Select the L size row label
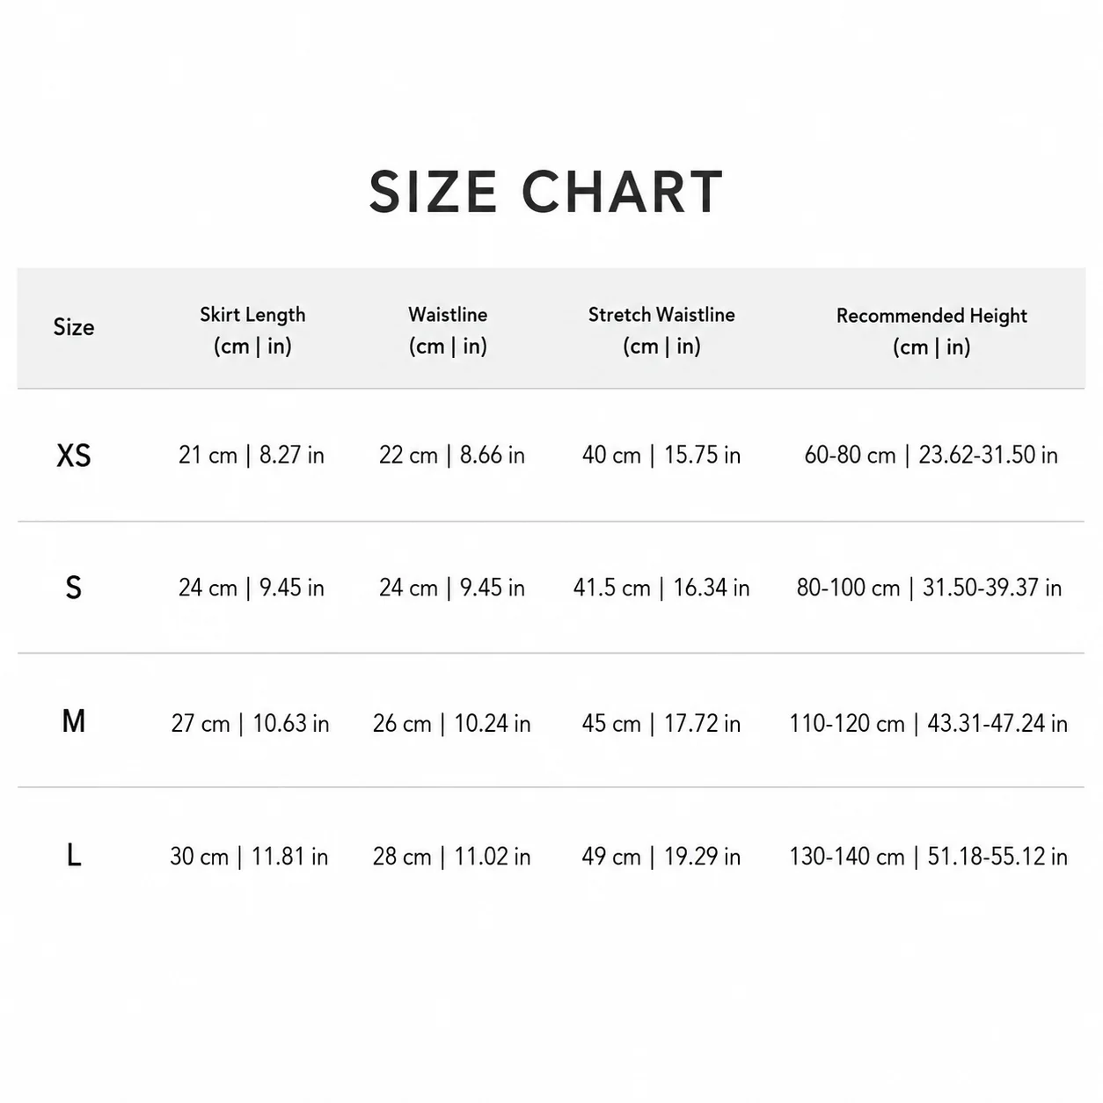 pos(74,855)
